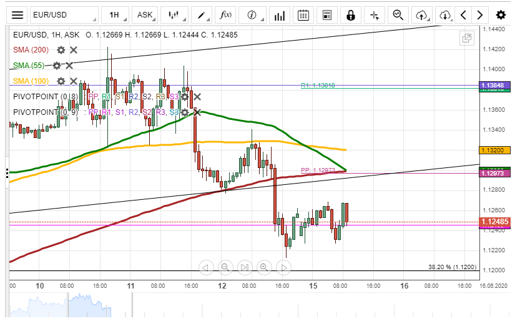Click the cloud upload icon
Viewport: 520px width, 321px height.
tap(421, 15)
